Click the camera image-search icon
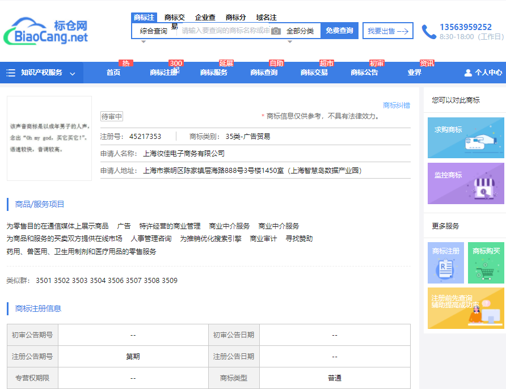506x389 pixels. (x=276, y=31)
